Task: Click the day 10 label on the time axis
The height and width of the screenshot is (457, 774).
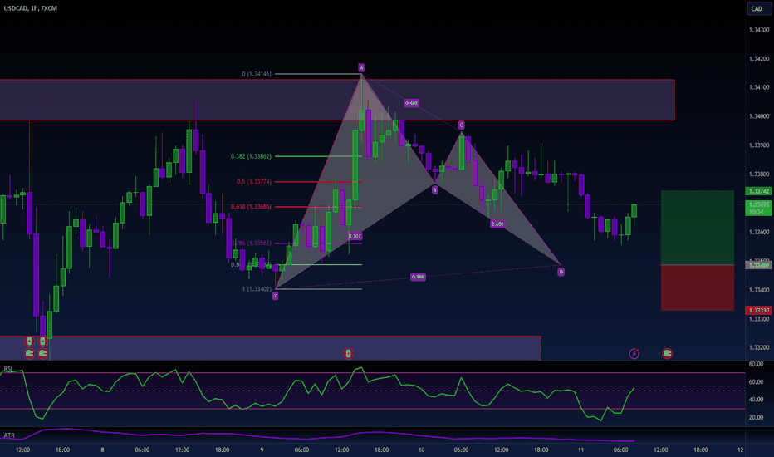Action: pyautogui.click(x=421, y=450)
